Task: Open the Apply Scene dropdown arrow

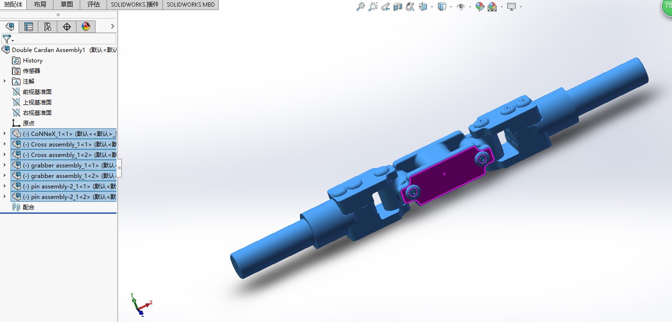Action: pos(501,7)
